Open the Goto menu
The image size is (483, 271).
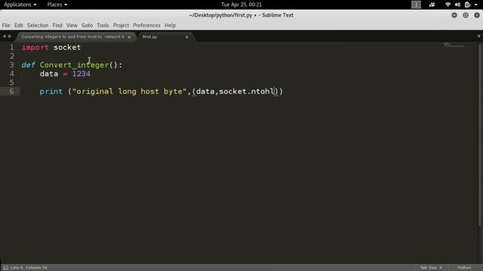point(87,25)
